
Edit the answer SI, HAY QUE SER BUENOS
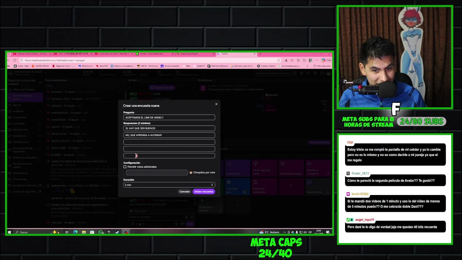click(169, 128)
